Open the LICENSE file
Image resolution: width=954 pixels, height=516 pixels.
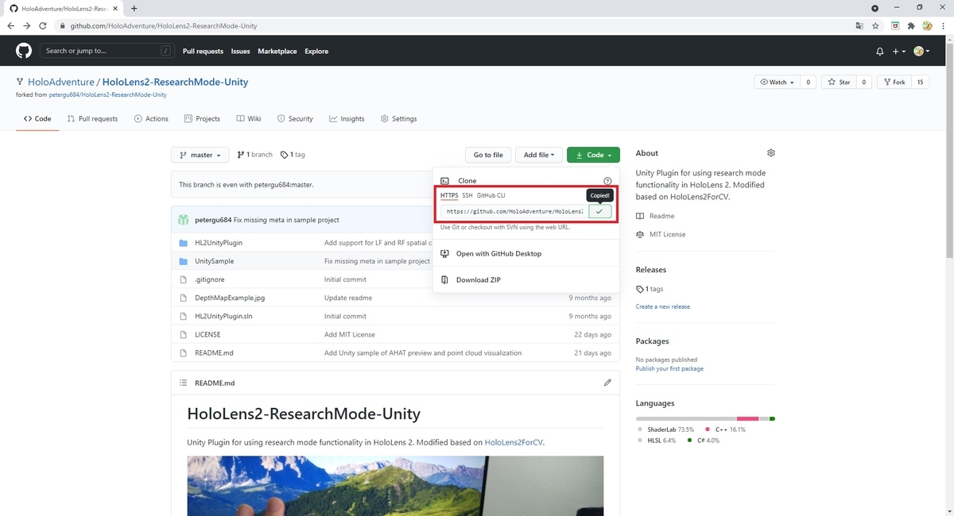coord(207,334)
